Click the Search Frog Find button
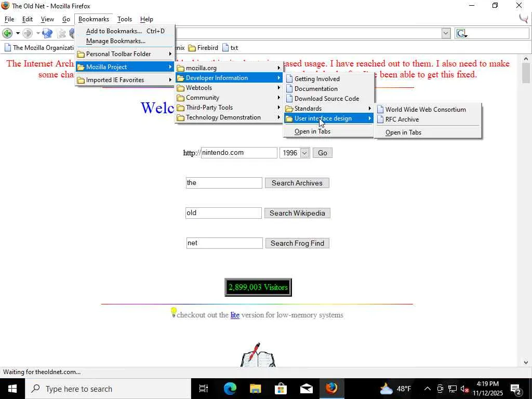 pos(297,243)
